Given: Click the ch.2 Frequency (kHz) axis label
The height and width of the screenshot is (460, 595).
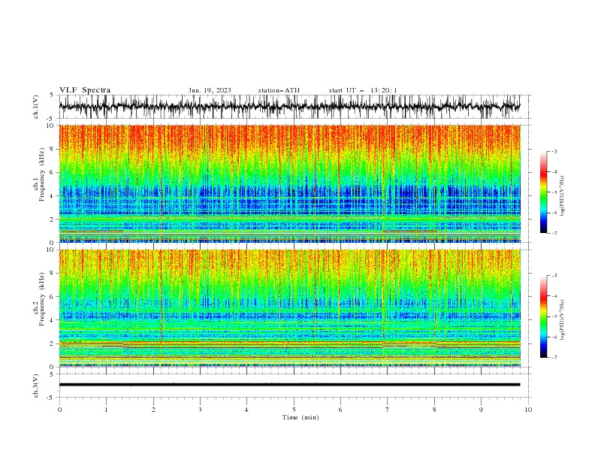Looking at the screenshot, I should pyautogui.click(x=39, y=299).
